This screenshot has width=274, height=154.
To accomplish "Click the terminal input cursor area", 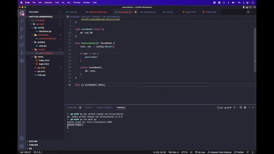I will point(68,127).
